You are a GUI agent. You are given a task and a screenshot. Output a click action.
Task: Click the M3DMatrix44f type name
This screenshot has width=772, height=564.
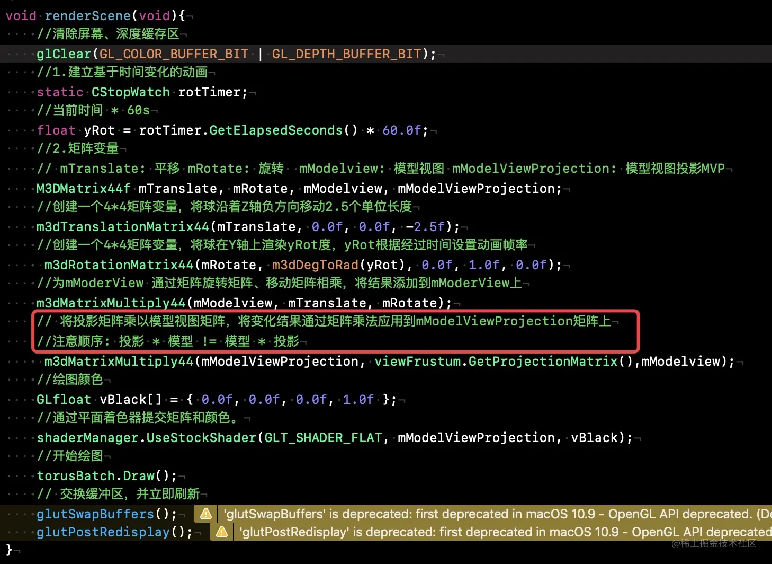coord(84,188)
